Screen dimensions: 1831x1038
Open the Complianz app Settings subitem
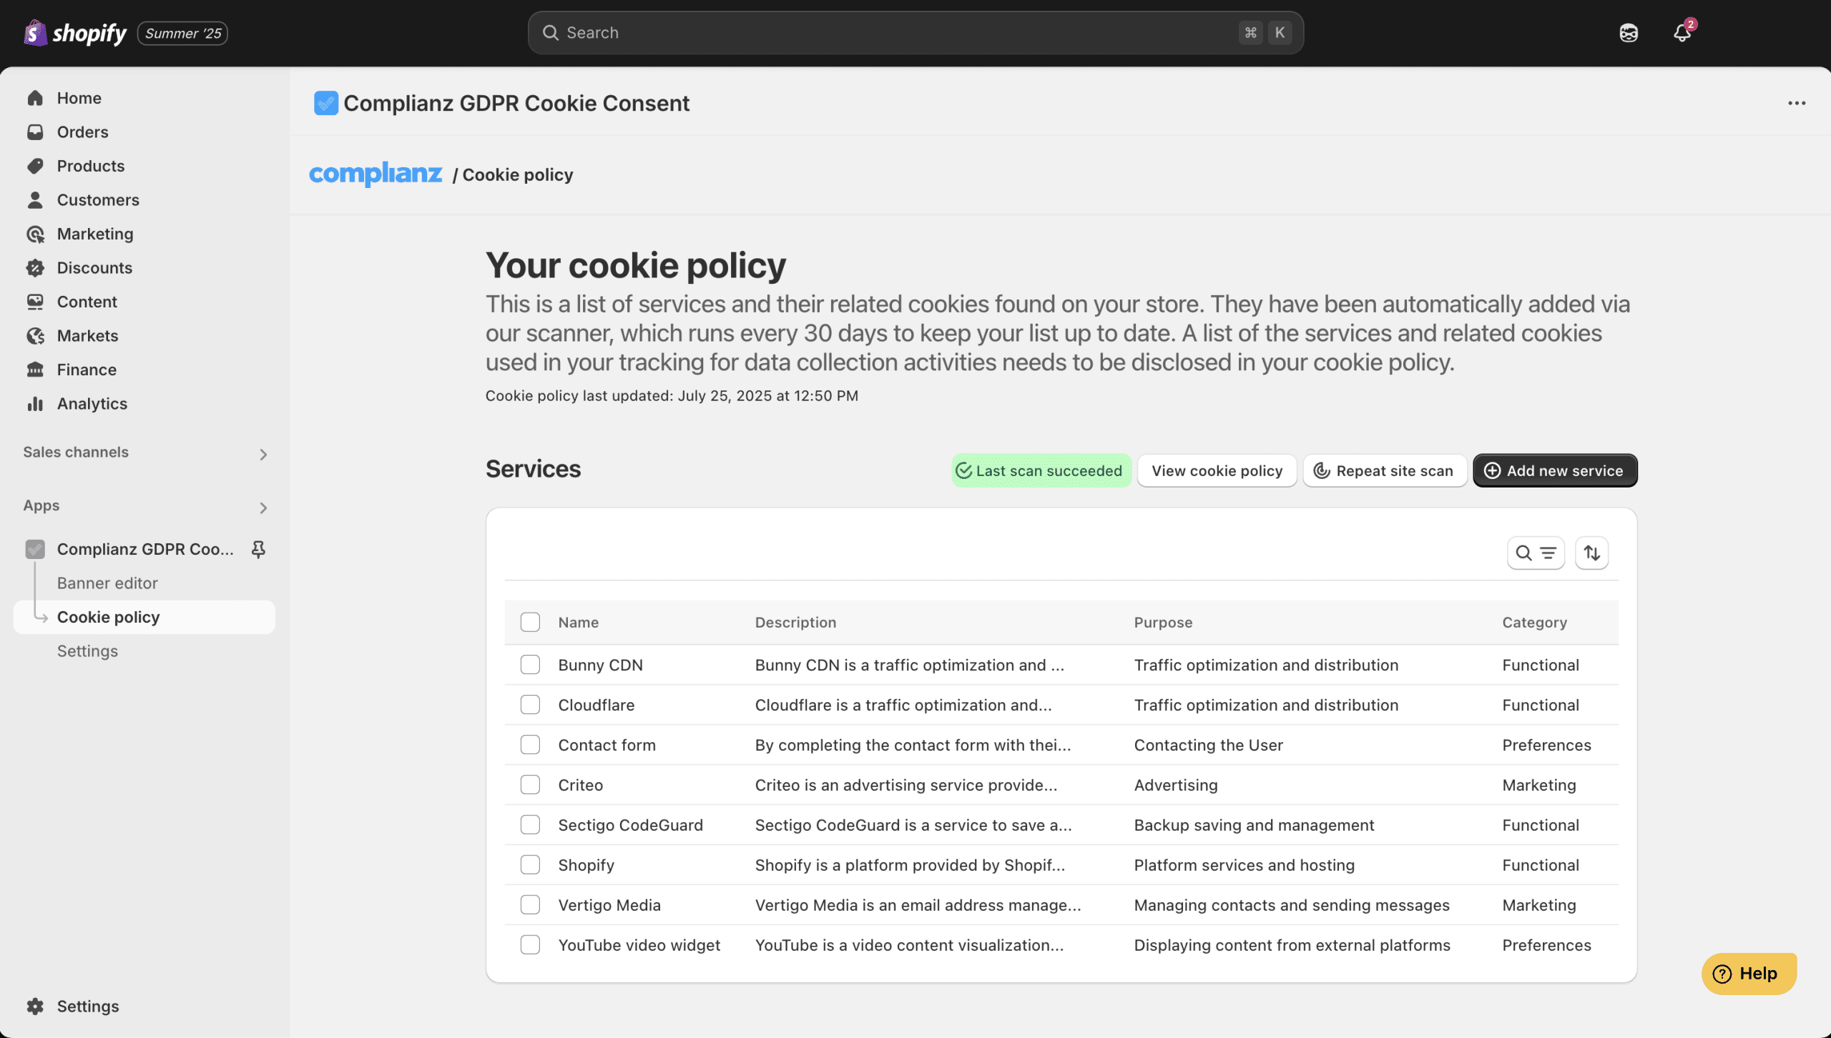pyautogui.click(x=87, y=651)
